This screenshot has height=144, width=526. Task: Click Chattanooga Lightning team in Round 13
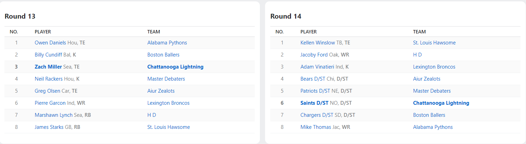[175, 67]
